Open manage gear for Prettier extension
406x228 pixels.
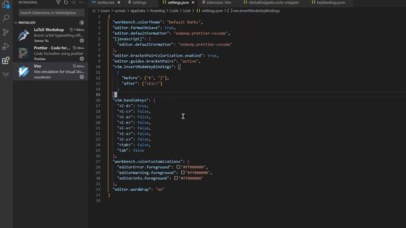[82, 59]
